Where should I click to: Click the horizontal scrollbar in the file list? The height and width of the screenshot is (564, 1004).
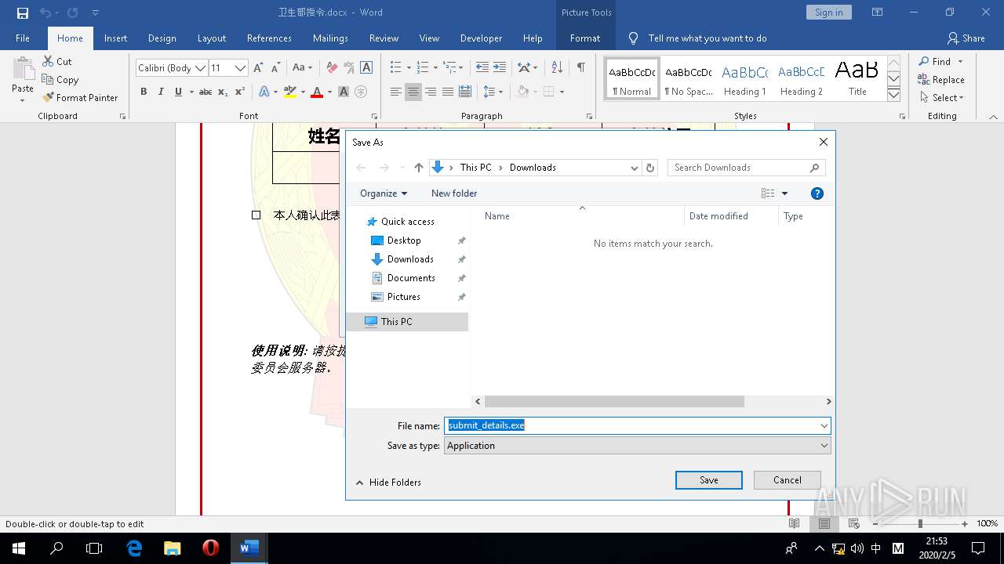(x=614, y=401)
